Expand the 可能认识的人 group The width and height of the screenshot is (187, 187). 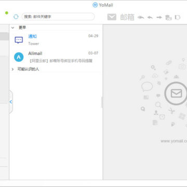pyautogui.click(x=12, y=69)
